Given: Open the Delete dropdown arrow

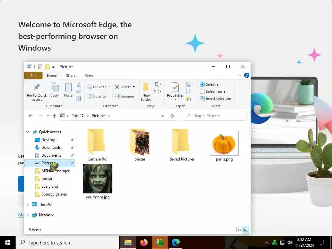Looking at the screenshot, I should click(x=134, y=87).
